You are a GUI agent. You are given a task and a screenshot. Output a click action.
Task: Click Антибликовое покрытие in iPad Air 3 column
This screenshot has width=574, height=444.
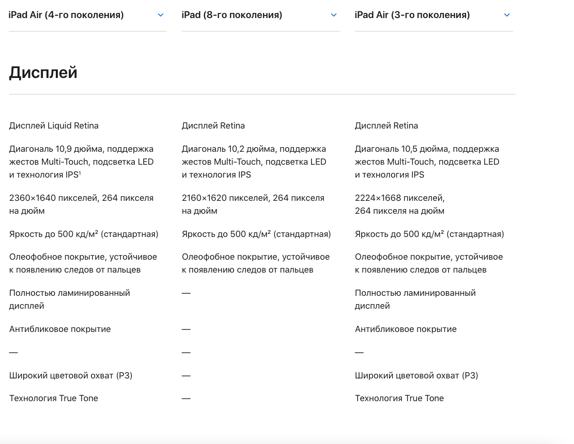406,329
